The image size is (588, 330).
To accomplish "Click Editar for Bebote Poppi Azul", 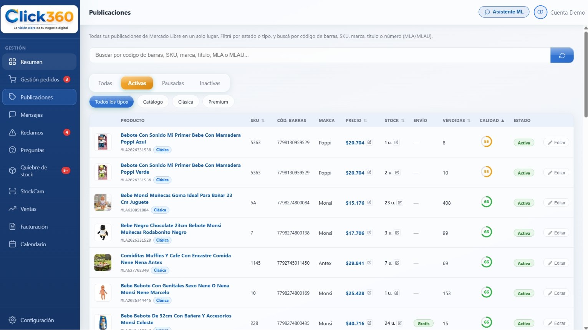I will [x=556, y=143].
